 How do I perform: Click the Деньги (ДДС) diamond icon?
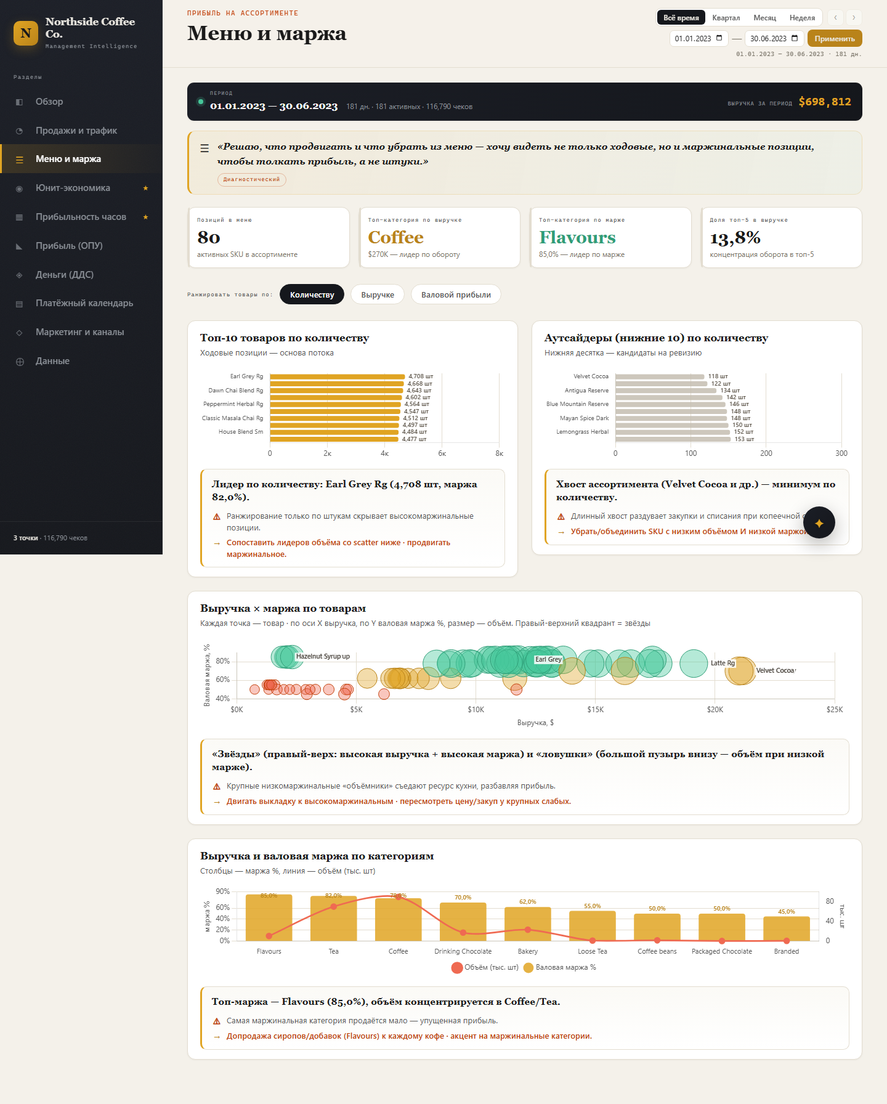point(19,275)
